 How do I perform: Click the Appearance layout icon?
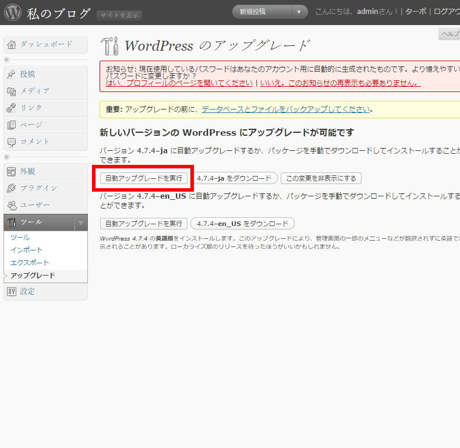click(11, 171)
